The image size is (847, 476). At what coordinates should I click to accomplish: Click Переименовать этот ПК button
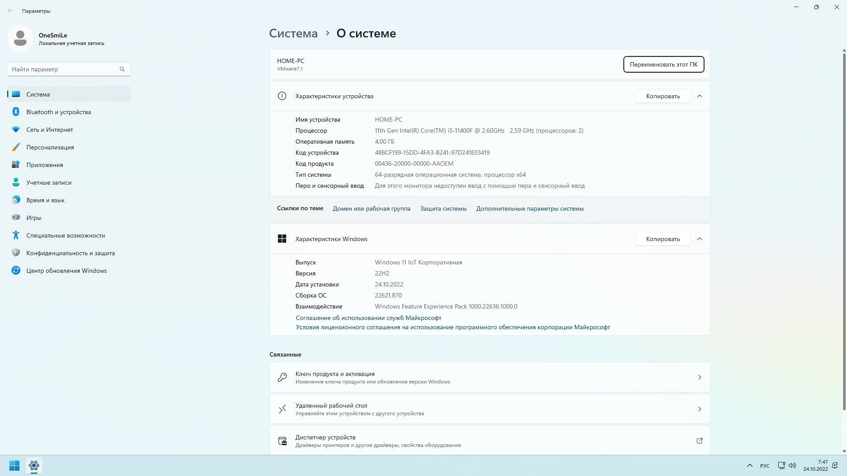pos(663,64)
